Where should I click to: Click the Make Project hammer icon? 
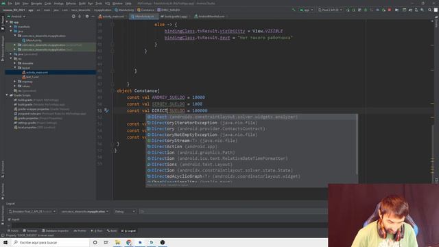click(x=294, y=10)
